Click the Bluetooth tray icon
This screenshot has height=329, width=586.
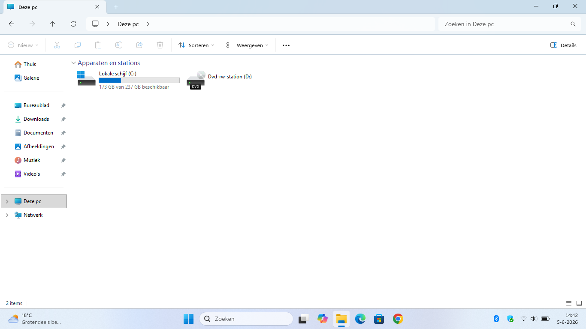[496, 319]
